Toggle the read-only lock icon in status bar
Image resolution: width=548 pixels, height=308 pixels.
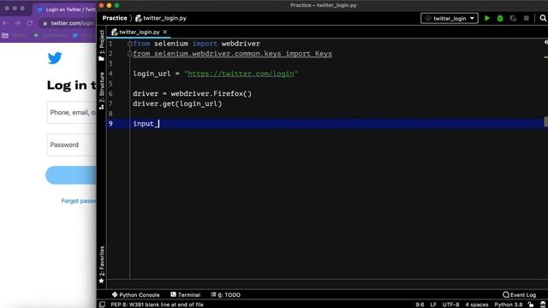(531, 305)
